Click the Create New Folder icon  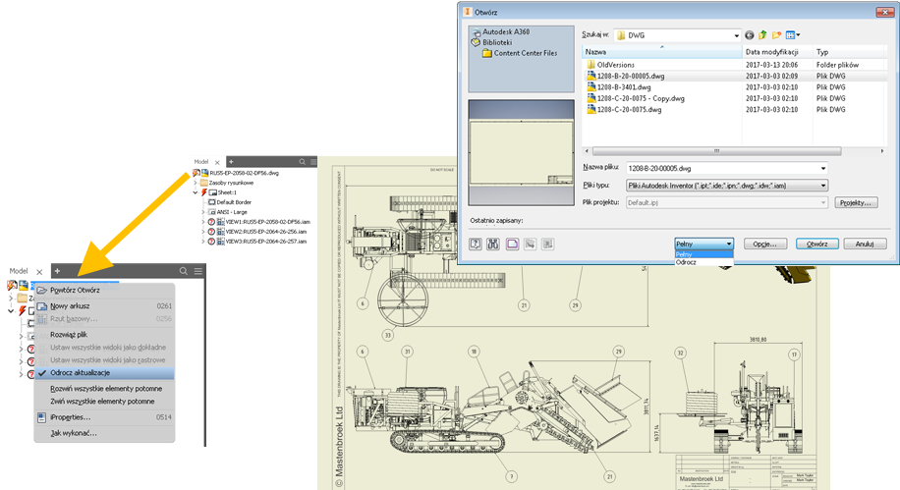[776, 35]
